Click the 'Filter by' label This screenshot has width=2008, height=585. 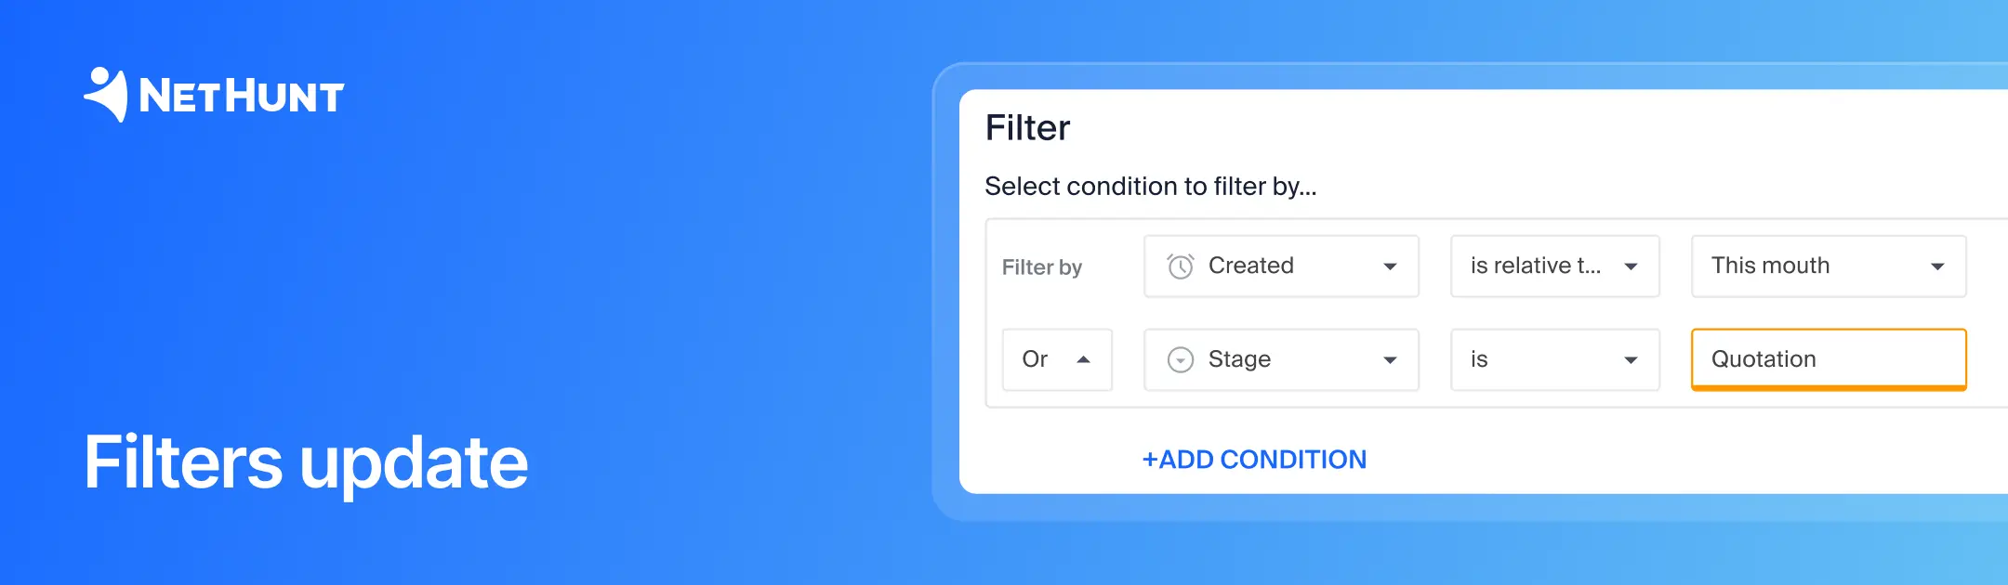(x=1042, y=266)
